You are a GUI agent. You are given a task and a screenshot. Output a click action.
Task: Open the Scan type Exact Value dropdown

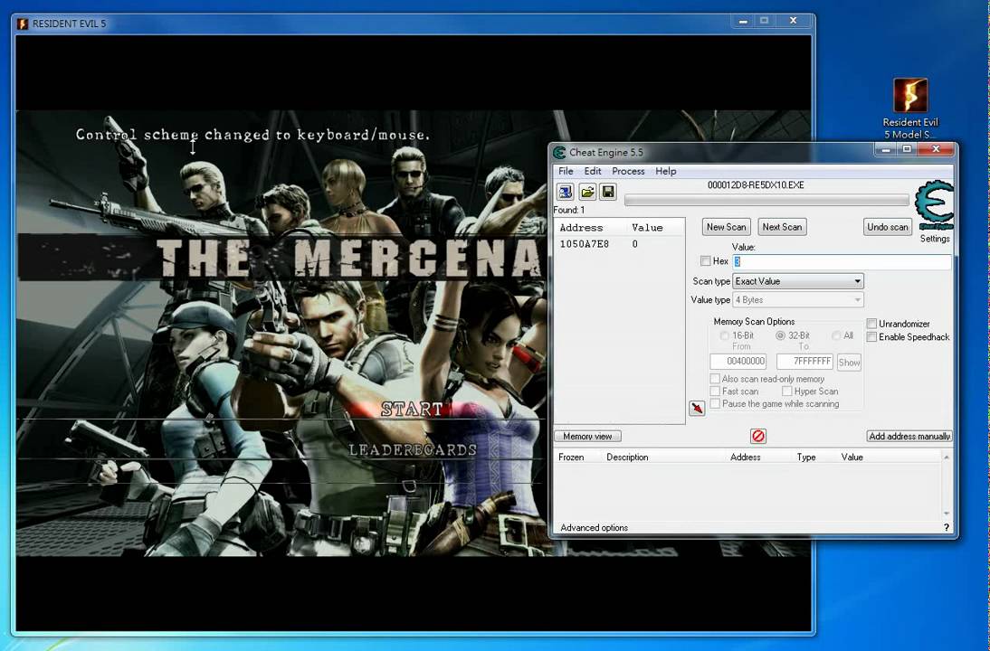tap(798, 281)
